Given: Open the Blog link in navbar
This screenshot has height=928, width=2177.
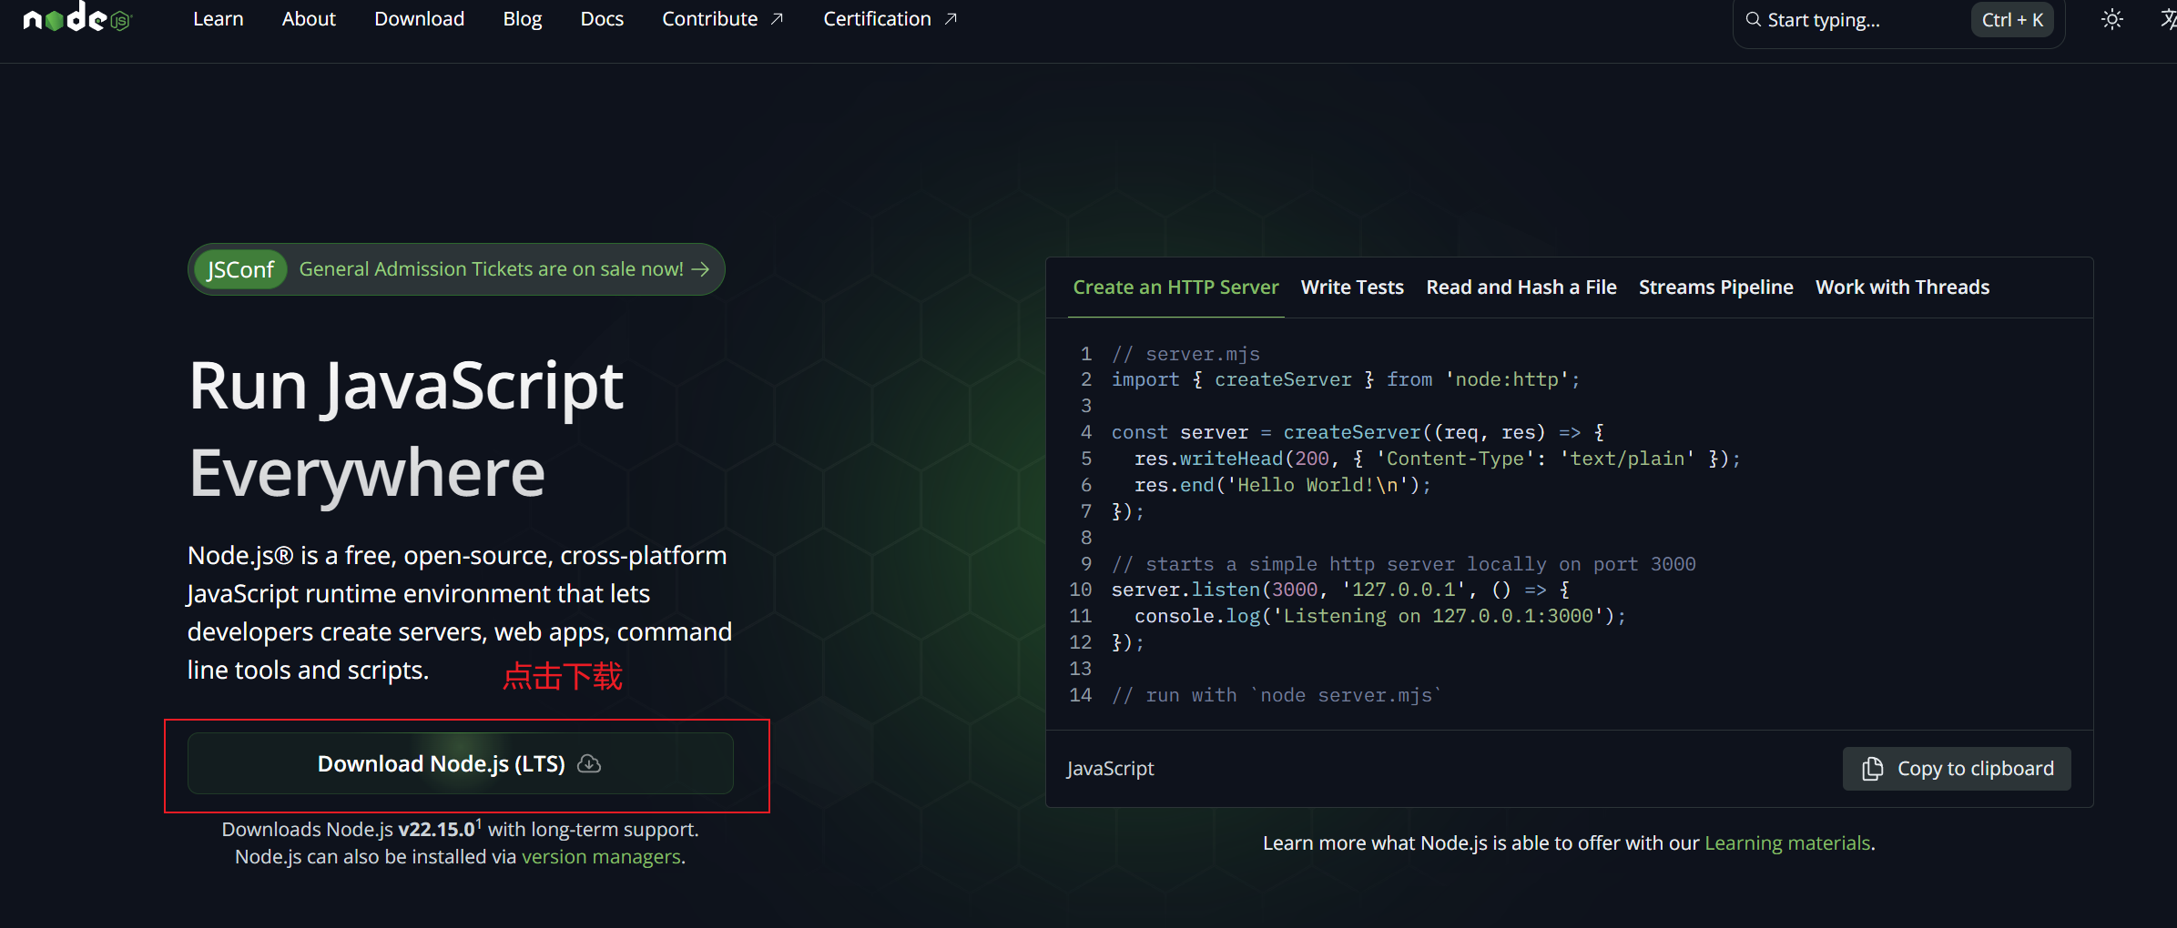Looking at the screenshot, I should (x=523, y=19).
